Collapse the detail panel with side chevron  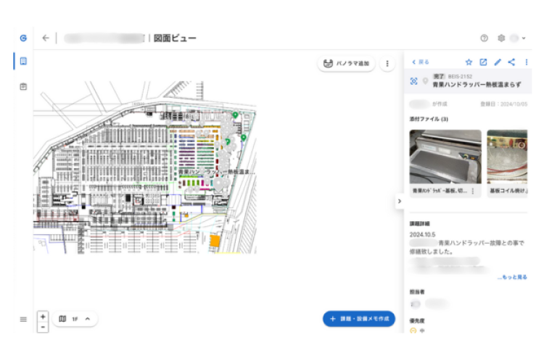click(x=399, y=202)
